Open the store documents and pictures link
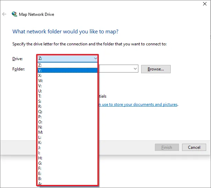Screen dimensions: 211x188 click(138, 104)
